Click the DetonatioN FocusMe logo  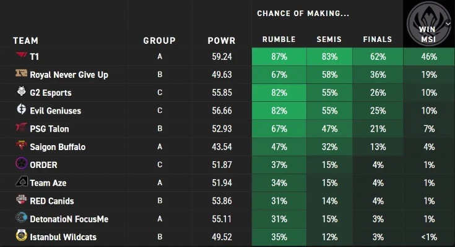[21, 219]
